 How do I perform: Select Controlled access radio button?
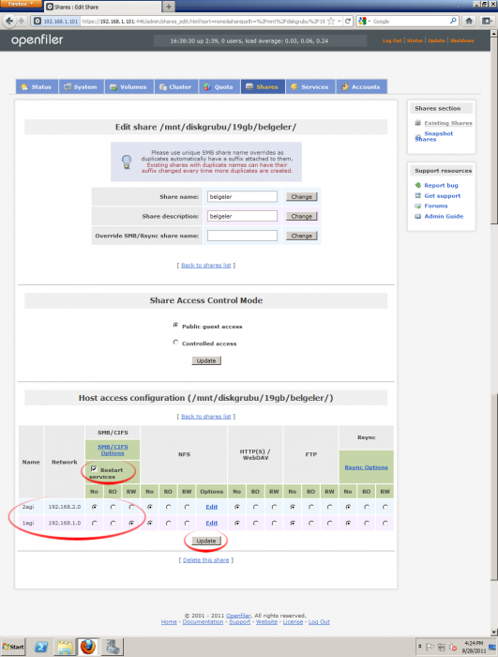pos(175,343)
